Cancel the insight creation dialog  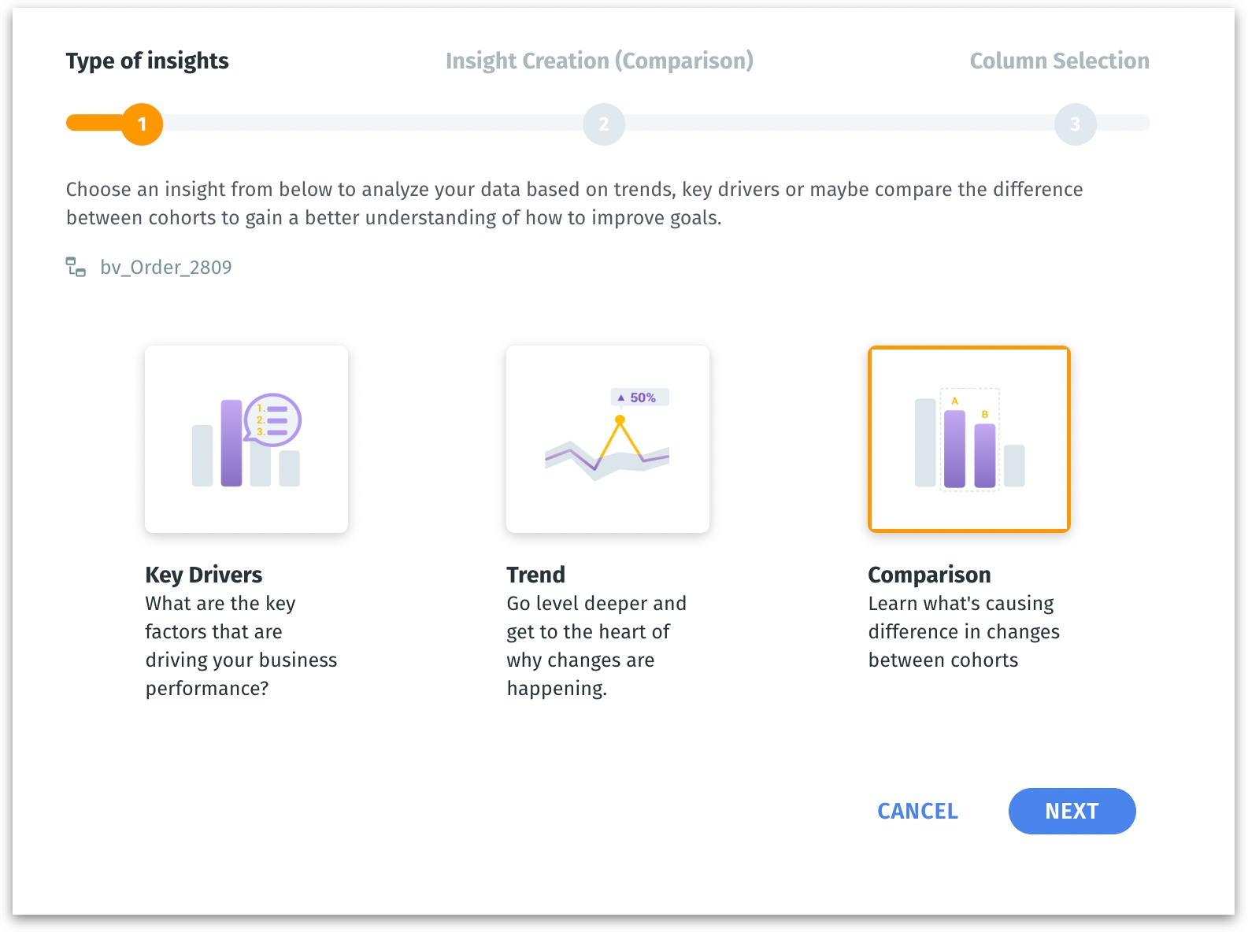(917, 811)
